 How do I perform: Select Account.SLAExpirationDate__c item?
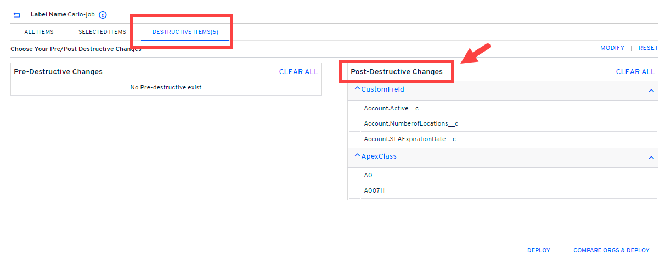pyautogui.click(x=409, y=139)
